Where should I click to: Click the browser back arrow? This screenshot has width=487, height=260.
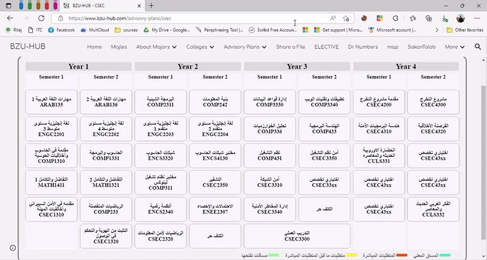point(10,18)
